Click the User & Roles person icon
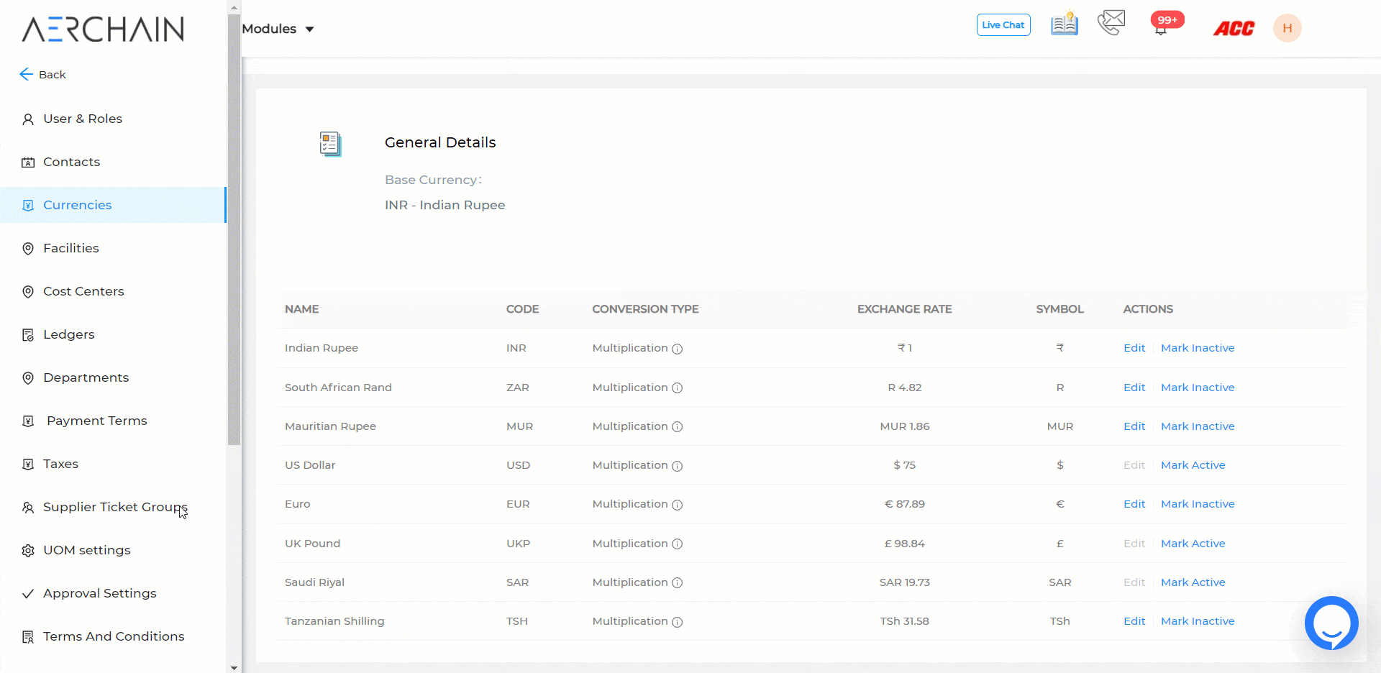Screen dimensions: 1381x673 pos(28,119)
